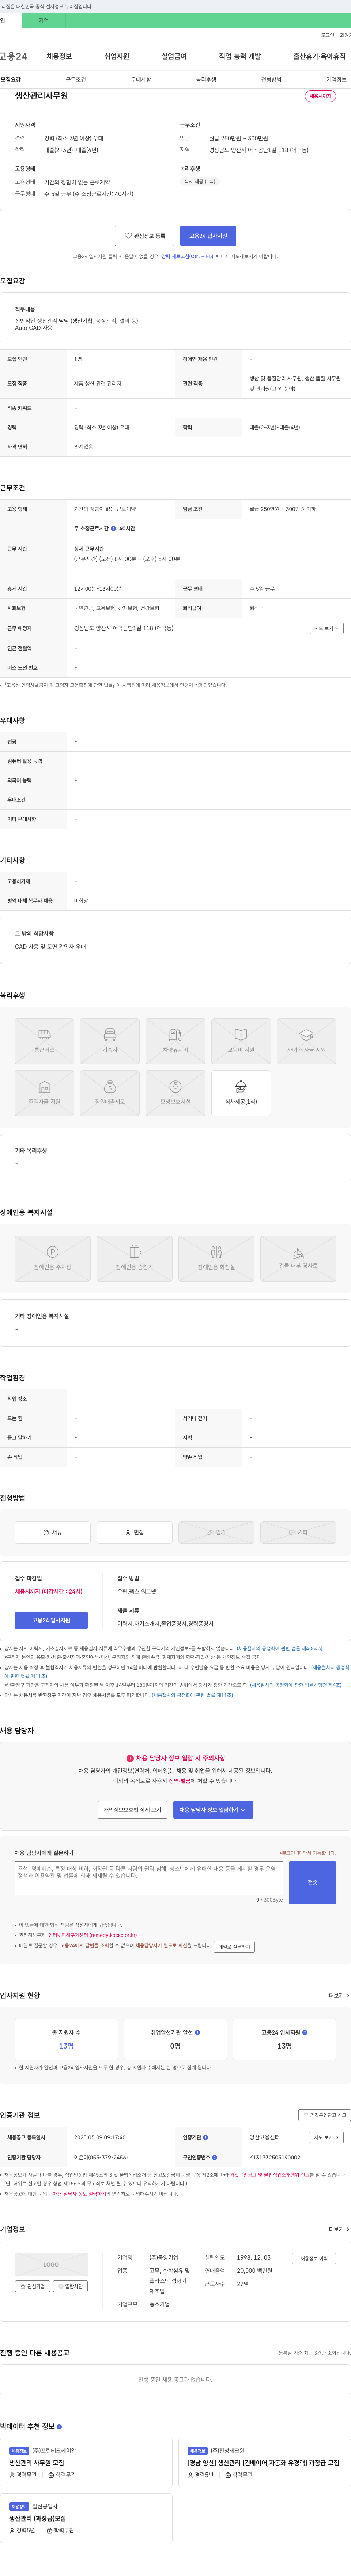Apply via 고용24 입사지원 under 접수 마감일
This screenshot has height=2576, width=351.
51,1620
